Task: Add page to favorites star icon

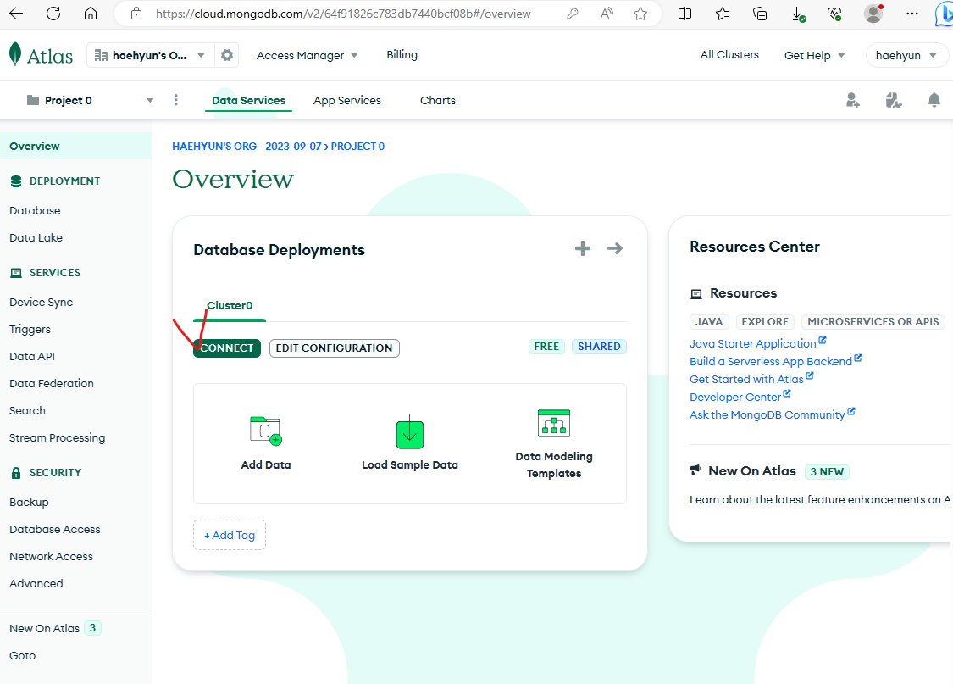Action: (640, 14)
